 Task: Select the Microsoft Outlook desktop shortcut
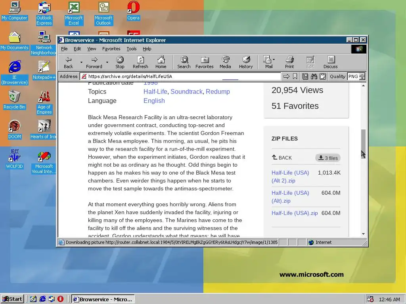tap(103, 13)
